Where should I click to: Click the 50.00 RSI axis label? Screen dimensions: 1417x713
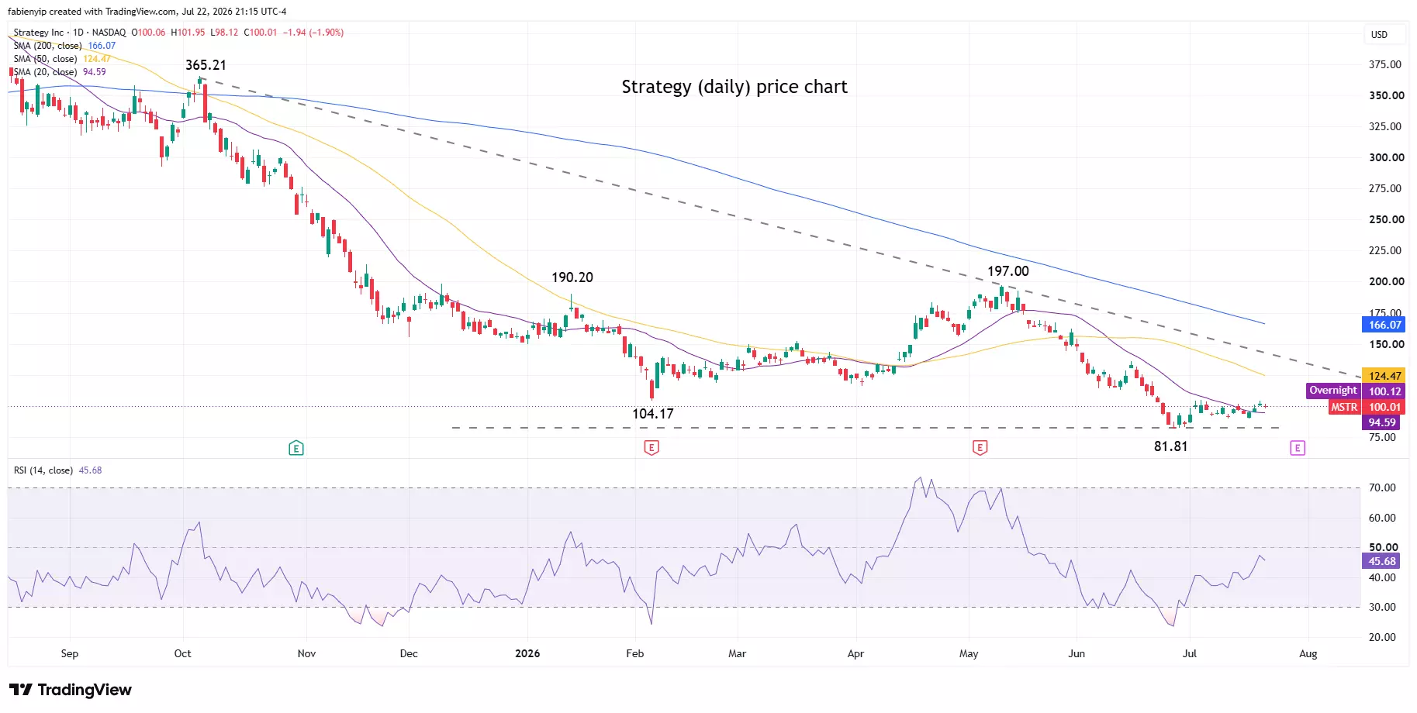[x=1384, y=547]
